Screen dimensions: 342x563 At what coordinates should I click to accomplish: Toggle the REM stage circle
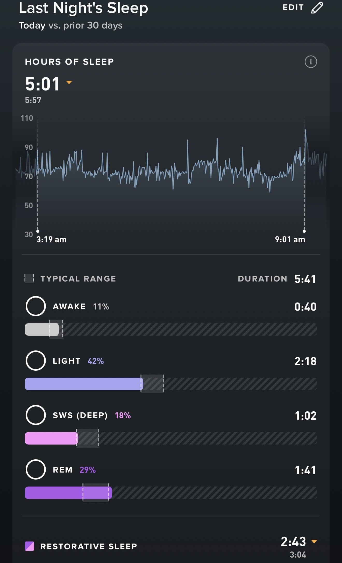pos(36,469)
